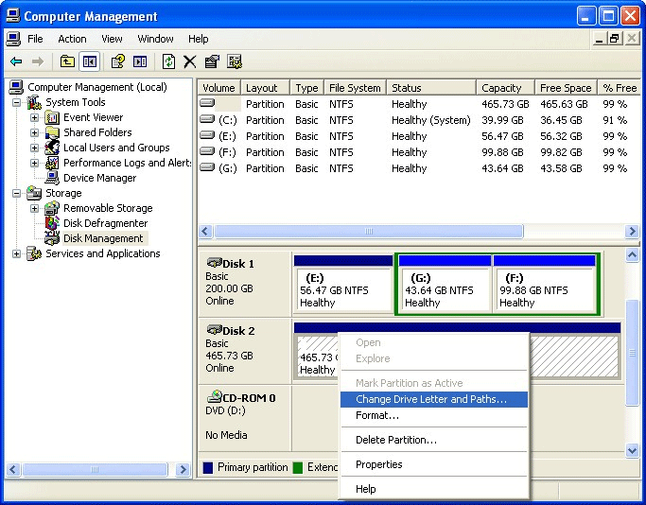Sort by the Layout column header
The height and width of the screenshot is (505, 646).
point(266,88)
